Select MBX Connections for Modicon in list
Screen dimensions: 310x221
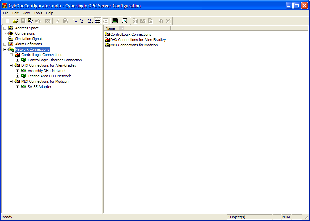(x=134, y=45)
